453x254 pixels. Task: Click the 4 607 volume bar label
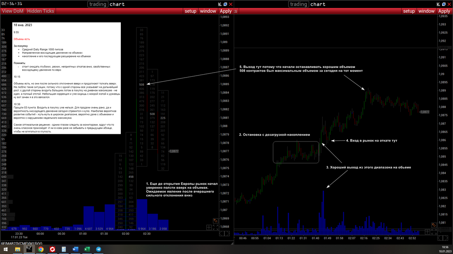[x=88, y=228]
